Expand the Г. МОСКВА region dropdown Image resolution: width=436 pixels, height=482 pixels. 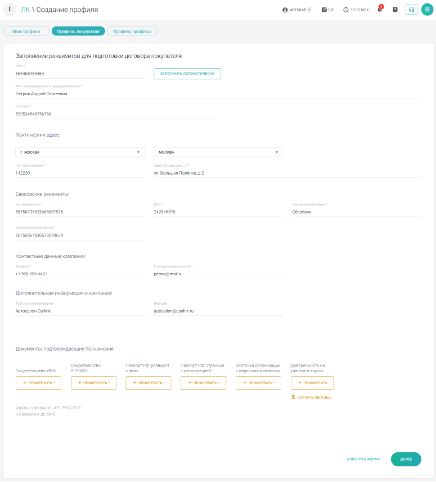(x=80, y=152)
